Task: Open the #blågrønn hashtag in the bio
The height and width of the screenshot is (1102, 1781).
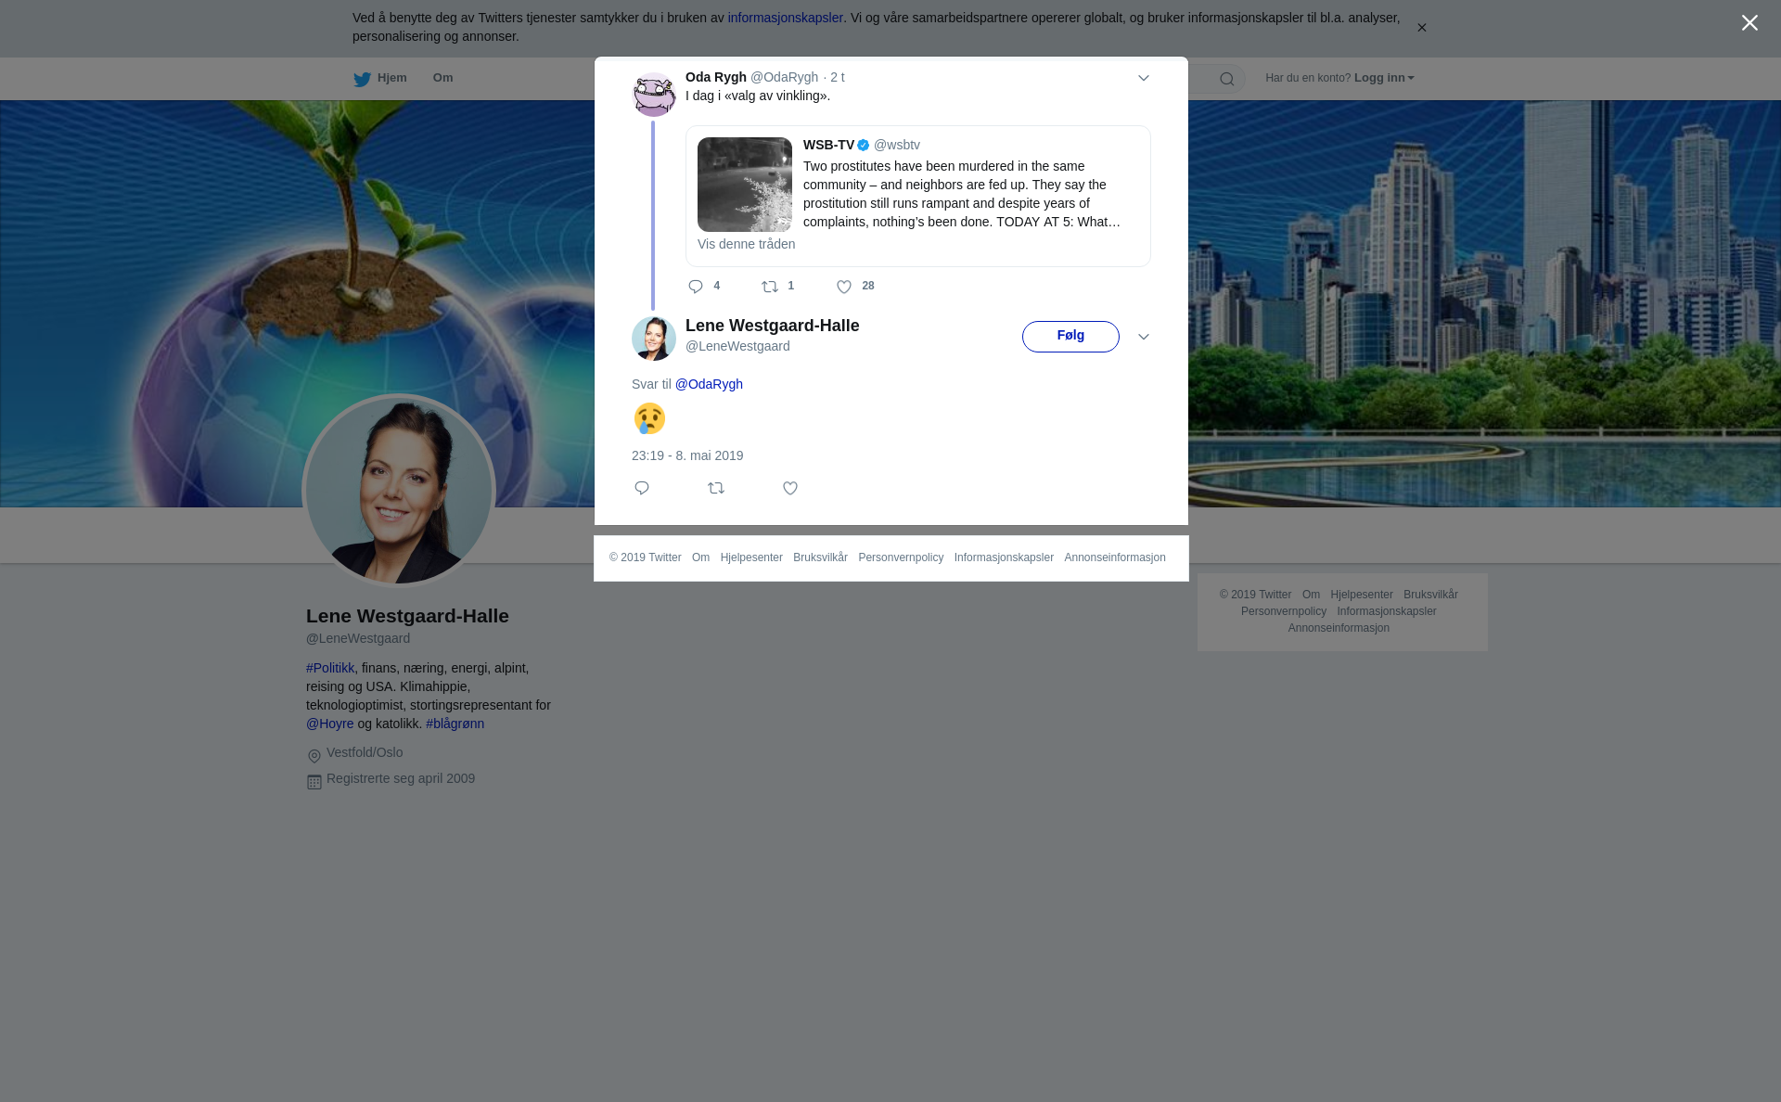Action: (455, 724)
